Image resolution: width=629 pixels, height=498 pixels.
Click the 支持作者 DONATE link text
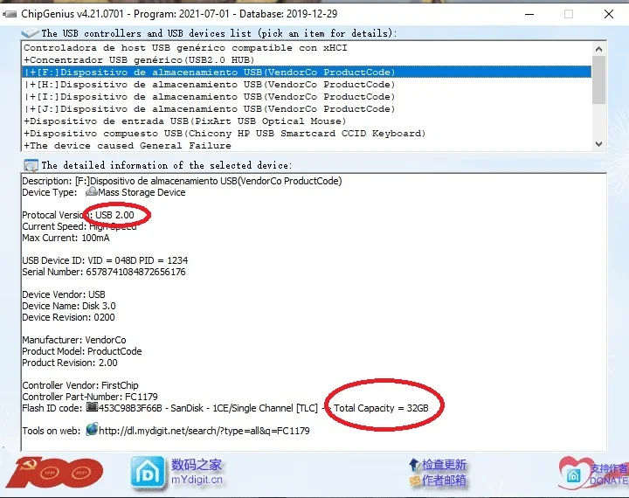[609, 474]
